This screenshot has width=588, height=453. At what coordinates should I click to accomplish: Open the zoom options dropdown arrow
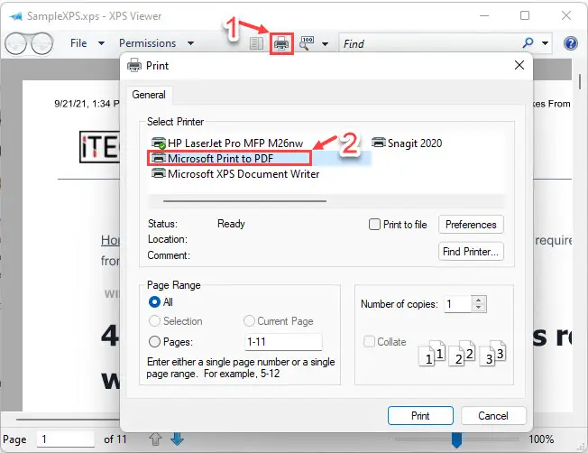326,44
